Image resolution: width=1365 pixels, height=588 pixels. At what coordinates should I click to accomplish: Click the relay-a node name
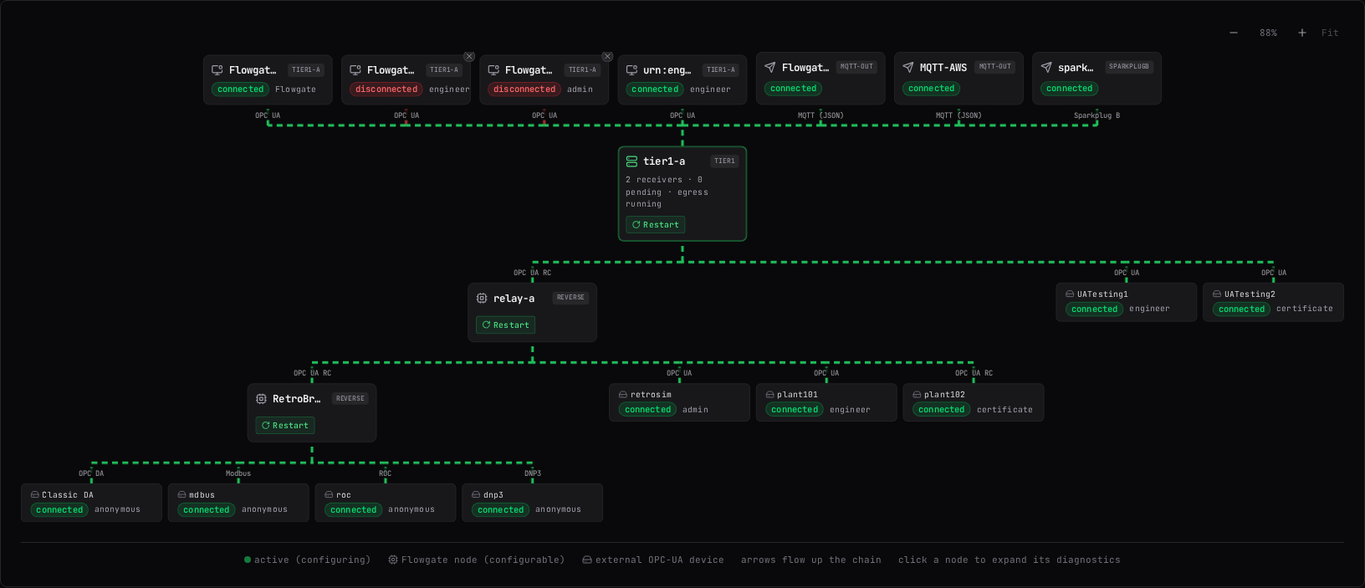pyautogui.click(x=514, y=299)
